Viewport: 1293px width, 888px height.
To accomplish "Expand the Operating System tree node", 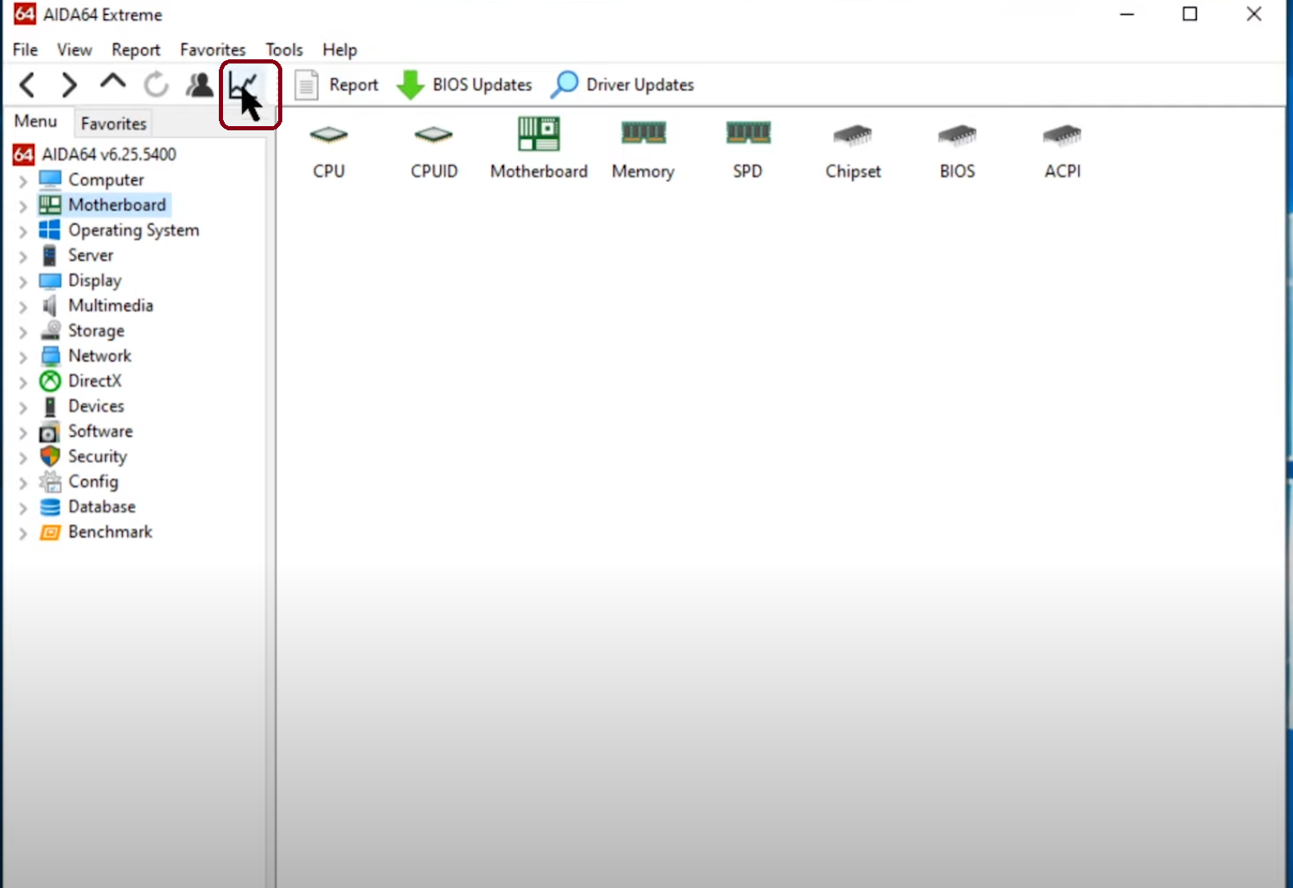I will click(x=23, y=231).
